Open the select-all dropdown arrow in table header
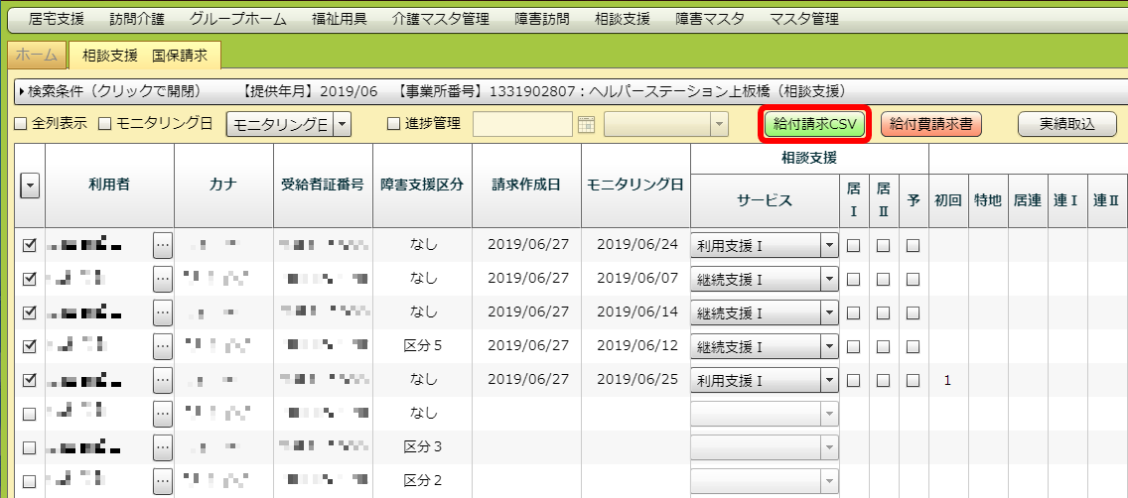Screen dimensions: 1128x498 (x=30, y=186)
